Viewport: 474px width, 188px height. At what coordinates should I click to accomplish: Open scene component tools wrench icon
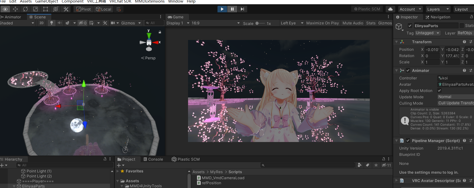tap(105, 23)
